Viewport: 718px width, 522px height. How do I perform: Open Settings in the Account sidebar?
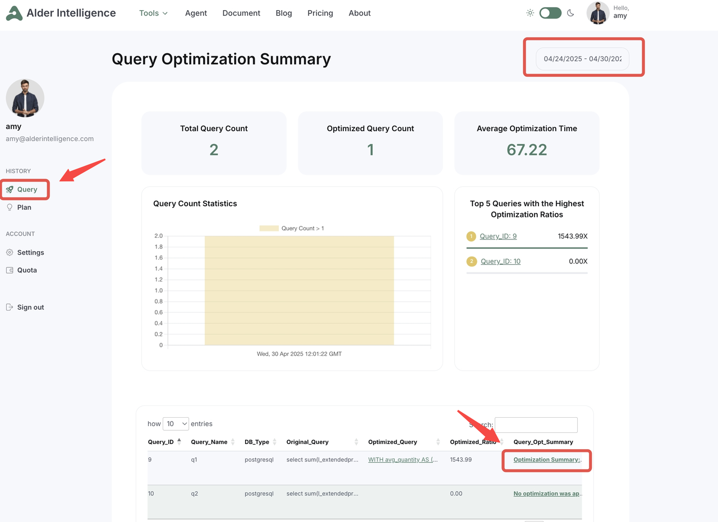(30, 252)
